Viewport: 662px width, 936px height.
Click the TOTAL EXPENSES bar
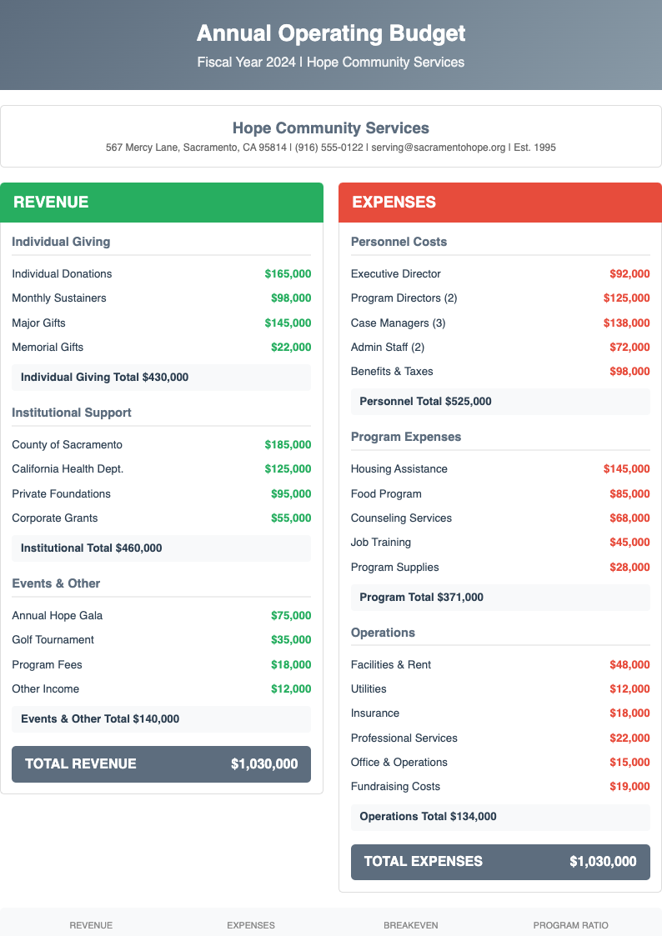tap(500, 862)
